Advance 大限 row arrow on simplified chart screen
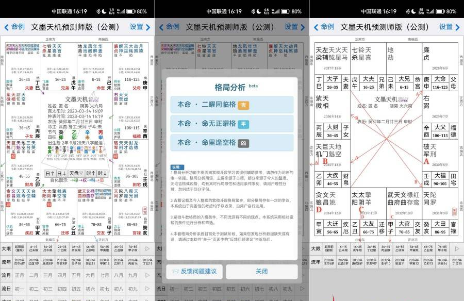The width and height of the screenshot is (464, 301). click(457, 248)
